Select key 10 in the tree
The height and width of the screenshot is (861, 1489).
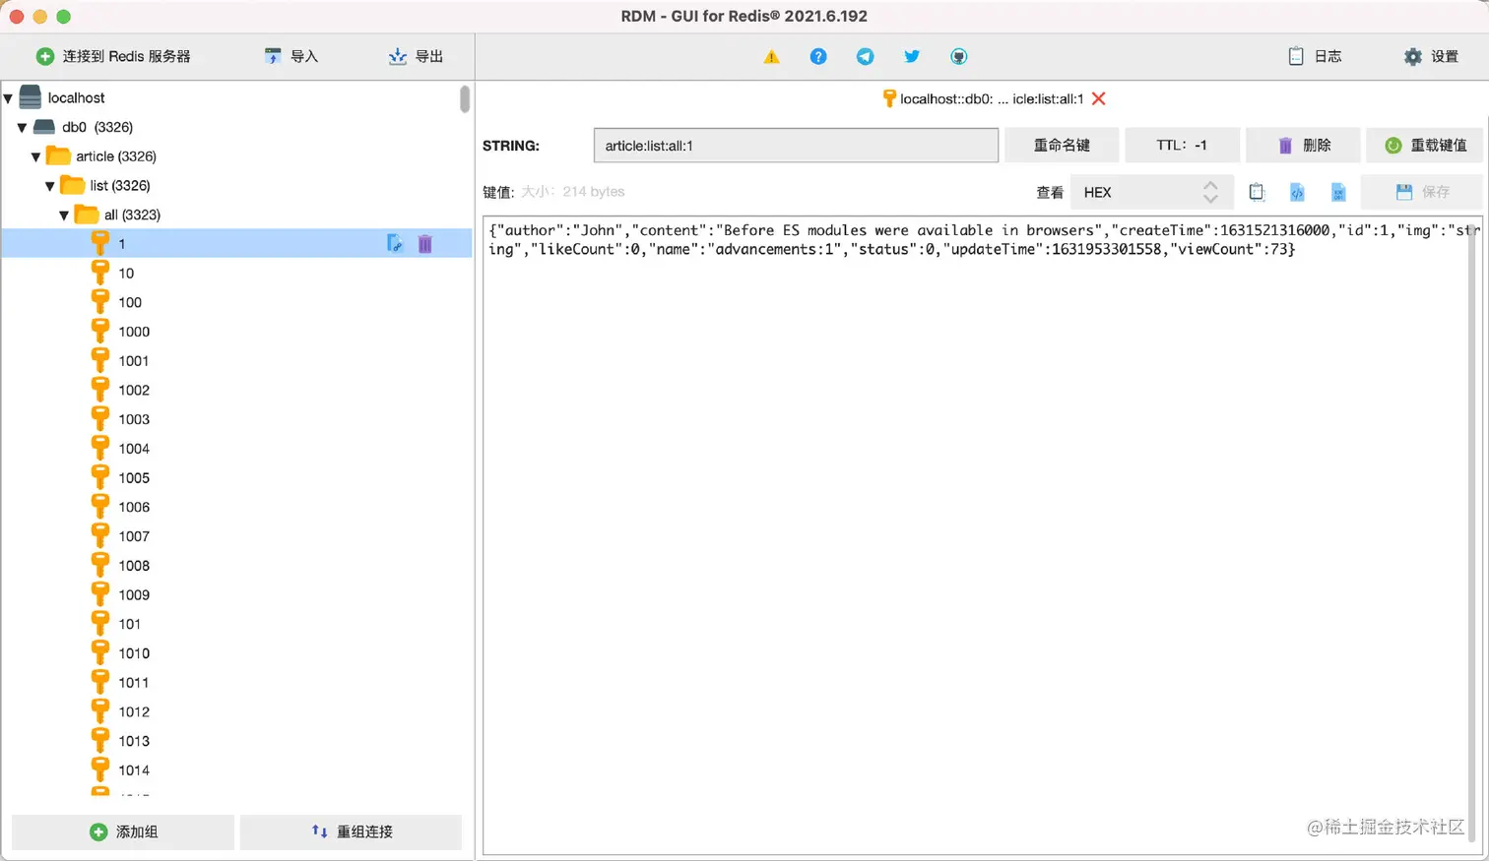[x=236, y=274]
